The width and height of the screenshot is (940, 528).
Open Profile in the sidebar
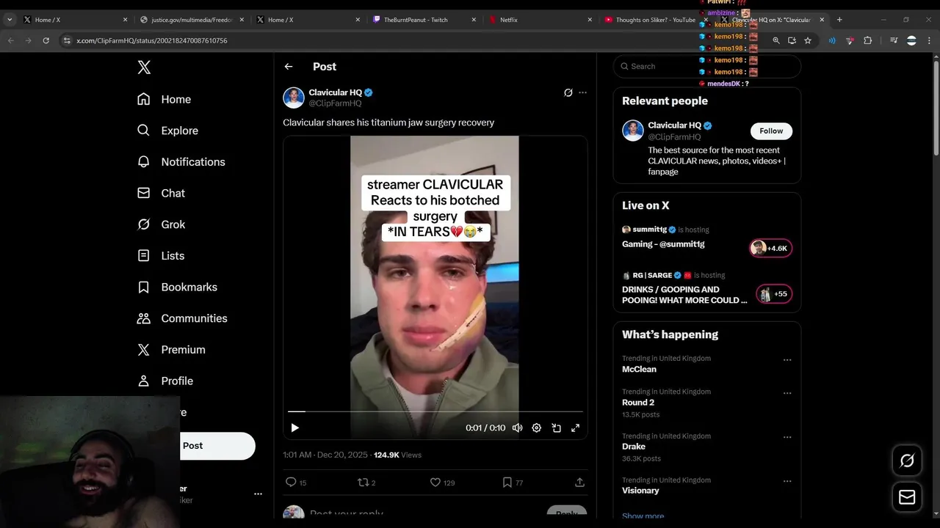(x=166, y=381)
